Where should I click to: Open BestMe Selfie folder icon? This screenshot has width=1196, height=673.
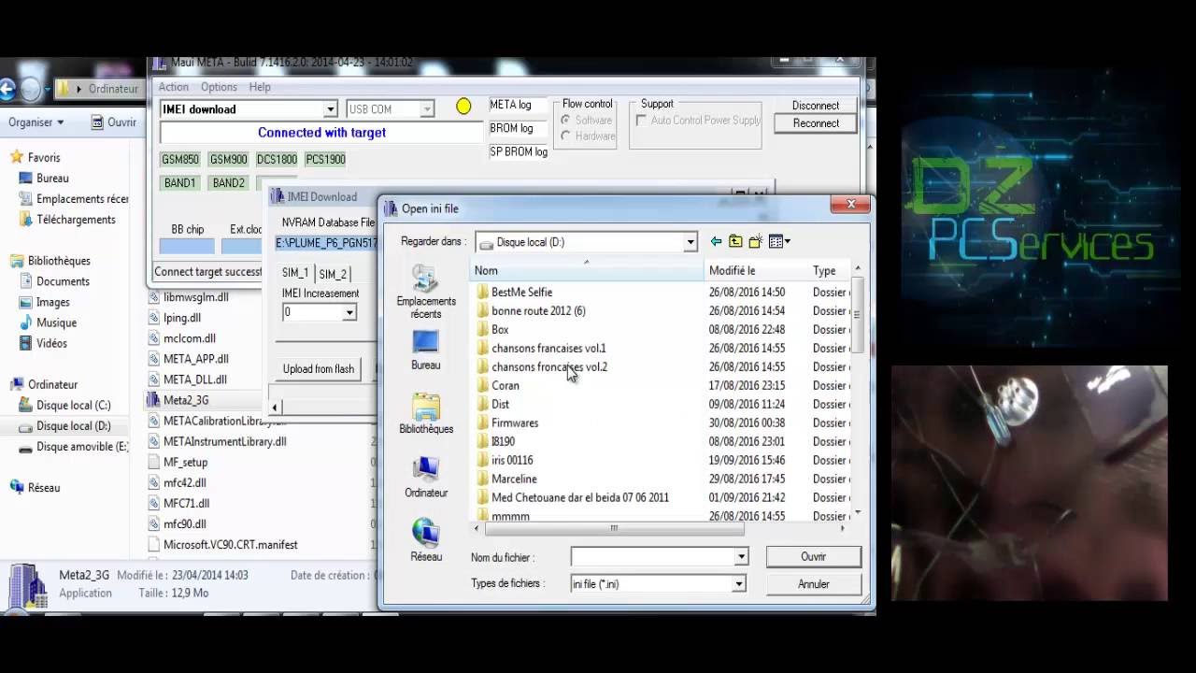coord(482,292)
